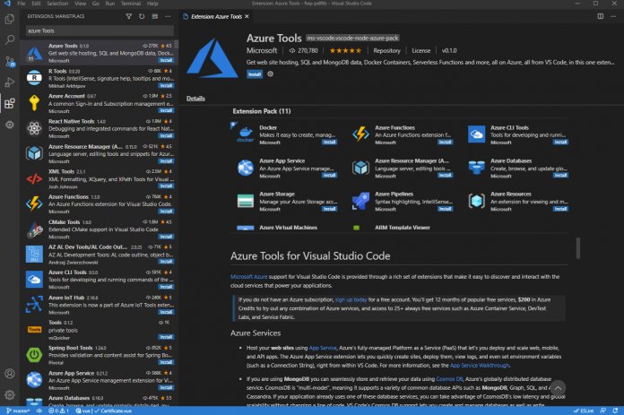Click the scroll-to-top circle button
This screenshot has height=415, width=624.
558,388
